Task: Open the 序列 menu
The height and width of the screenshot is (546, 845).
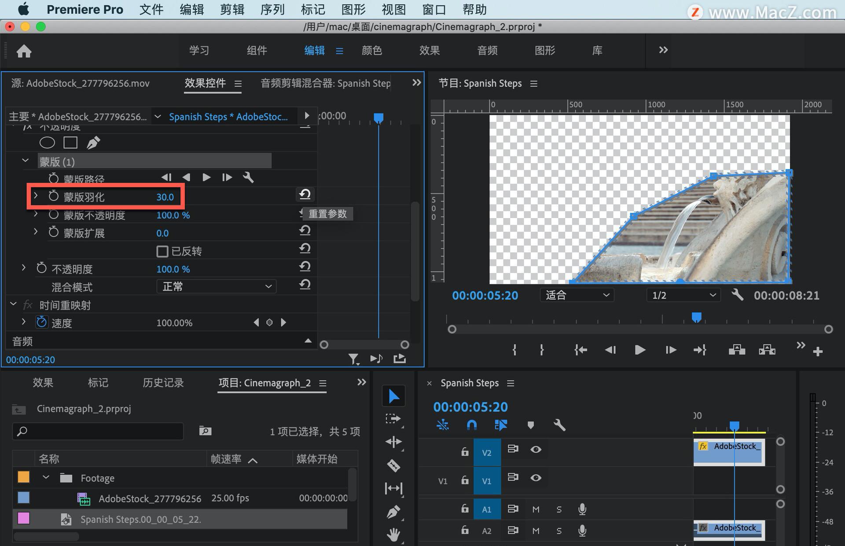Action: 272,10
